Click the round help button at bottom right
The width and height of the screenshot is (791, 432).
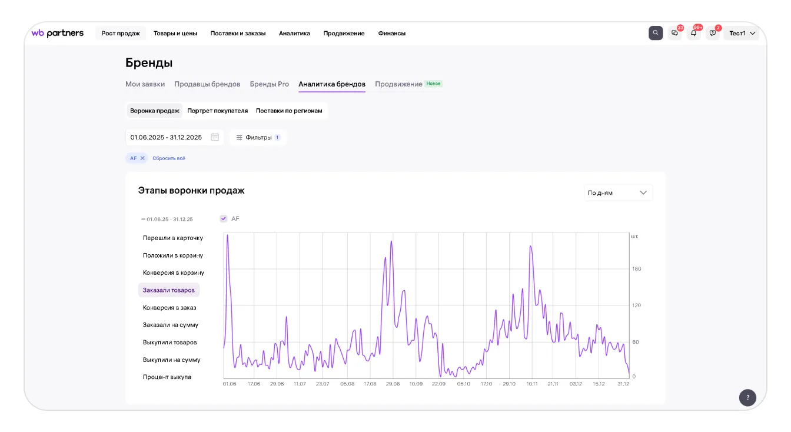747,397
